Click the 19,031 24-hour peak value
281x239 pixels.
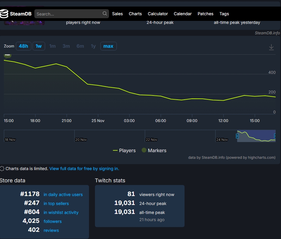[125, 203]
